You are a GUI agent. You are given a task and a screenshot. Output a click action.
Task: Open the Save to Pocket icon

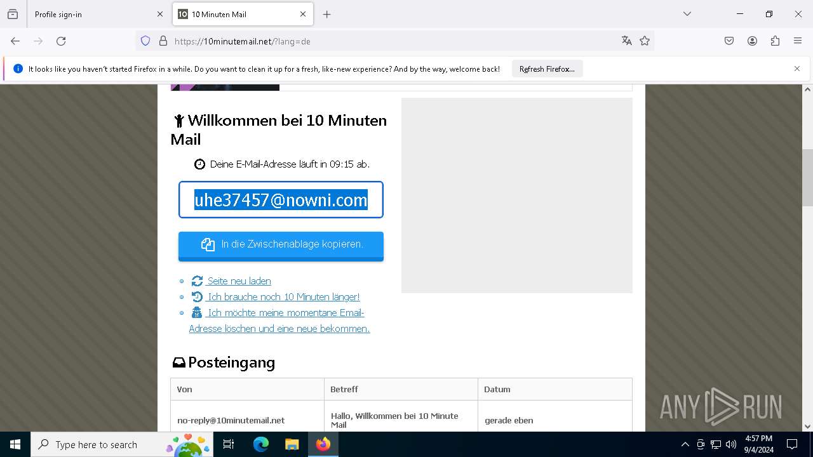729,41
